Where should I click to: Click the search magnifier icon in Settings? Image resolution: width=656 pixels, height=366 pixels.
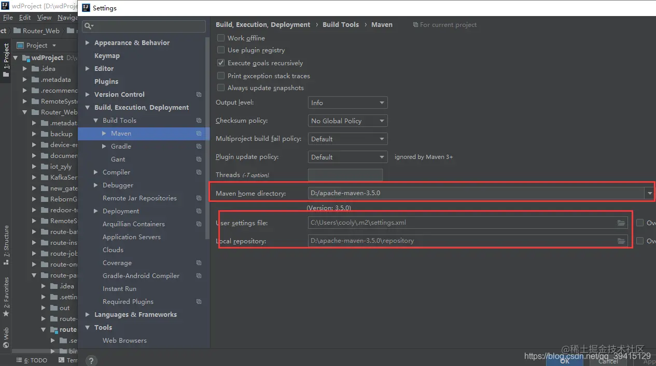88,26
